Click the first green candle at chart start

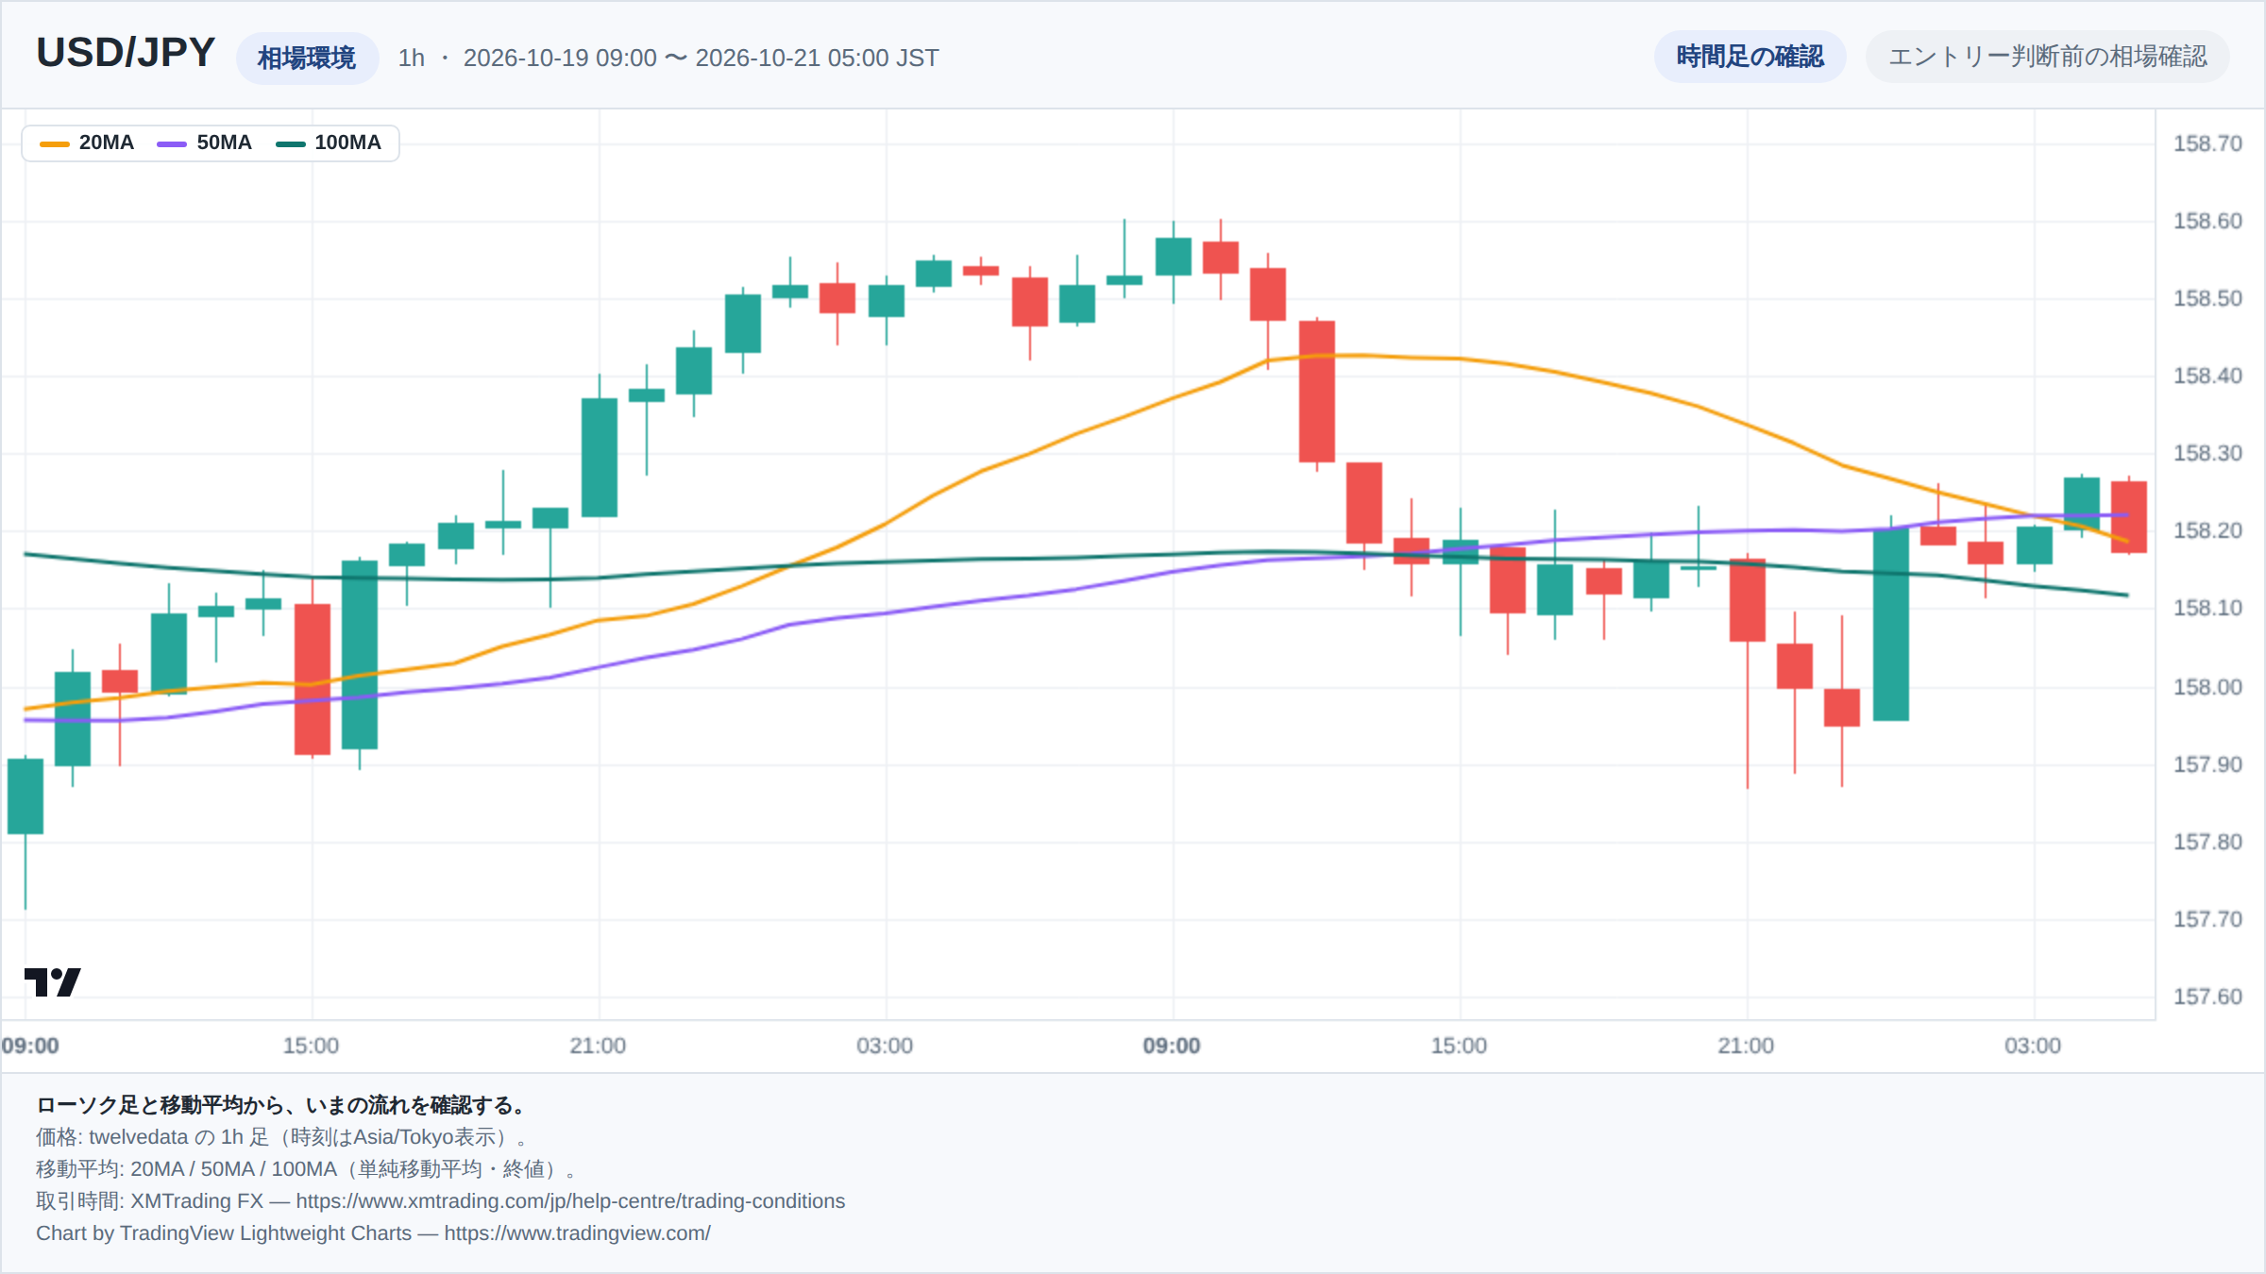click(x=25, y=796)
